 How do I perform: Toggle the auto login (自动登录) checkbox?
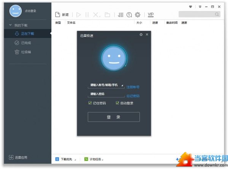pos(117,103)
